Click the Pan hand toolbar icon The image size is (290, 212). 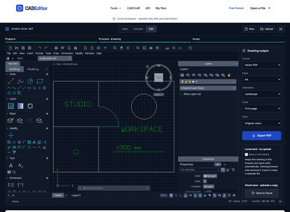(121, 48)
